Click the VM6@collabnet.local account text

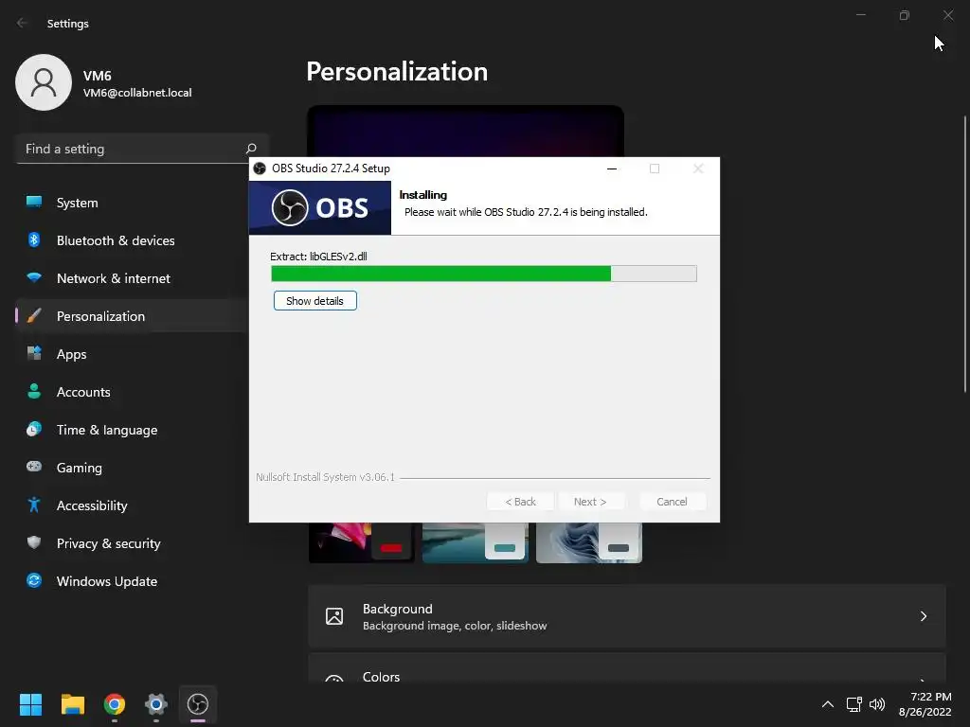[x=137, y=93]
